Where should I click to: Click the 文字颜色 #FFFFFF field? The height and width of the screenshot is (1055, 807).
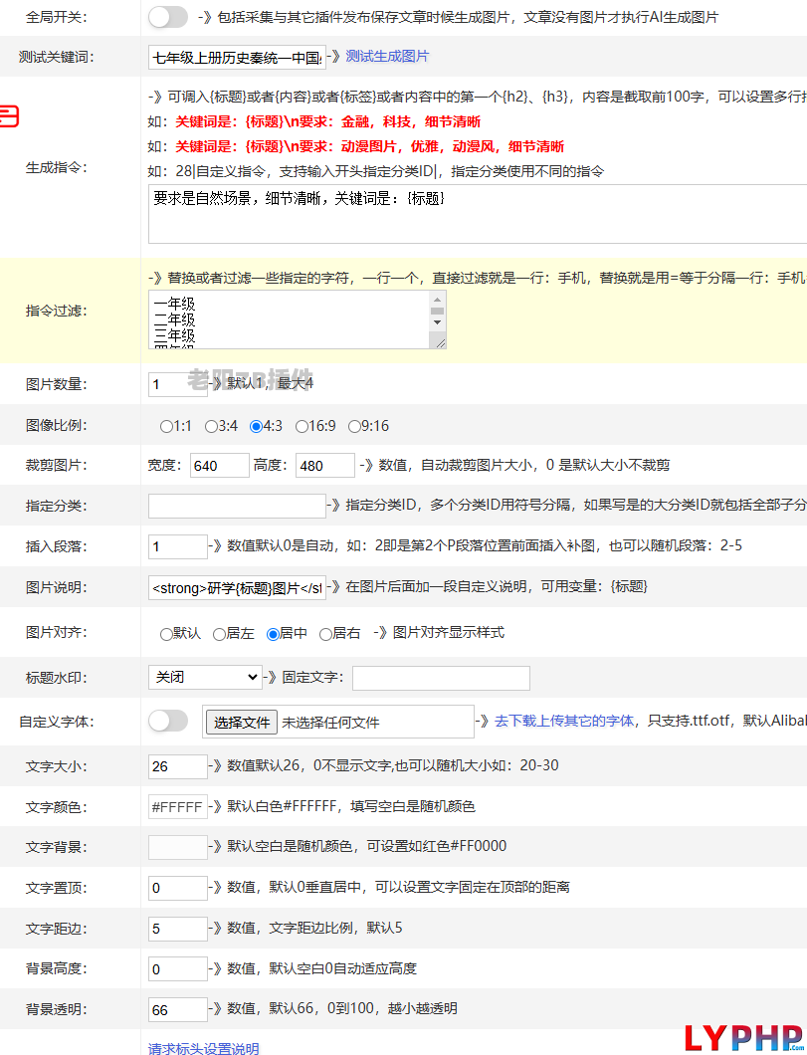click(x=177, y=806)
